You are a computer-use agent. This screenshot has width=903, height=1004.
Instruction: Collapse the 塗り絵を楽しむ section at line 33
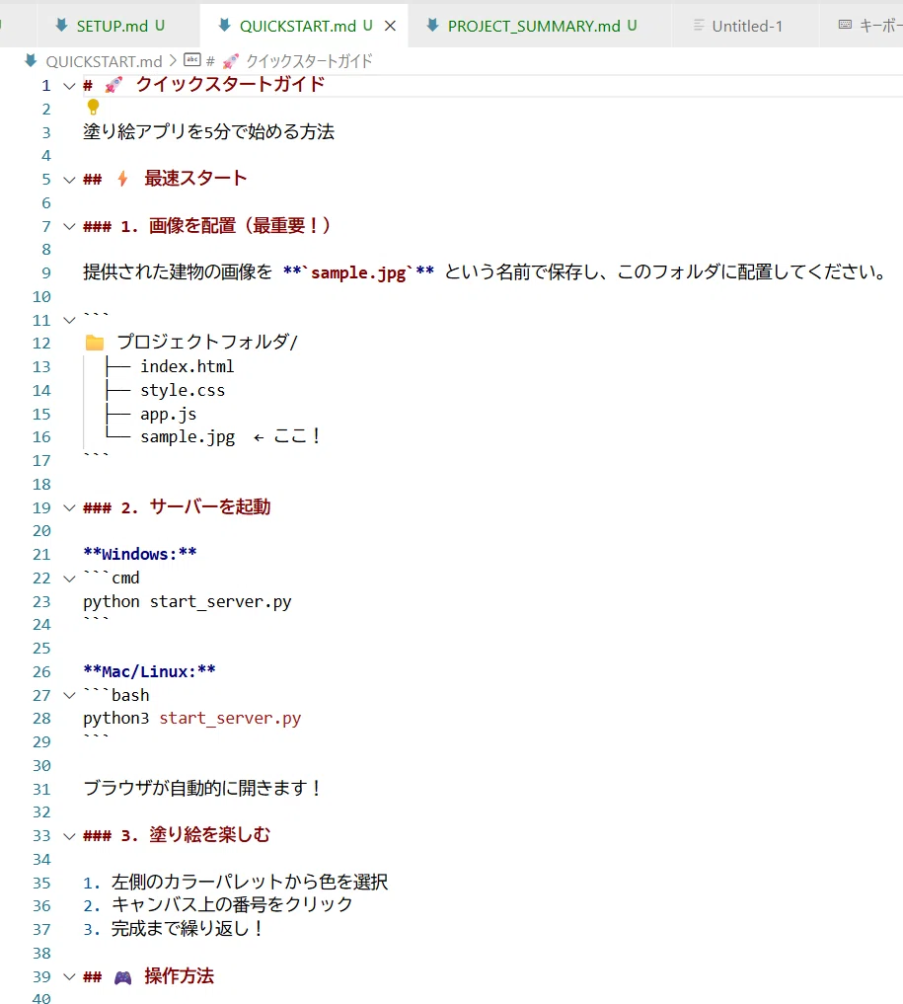[x=69, y=837]
